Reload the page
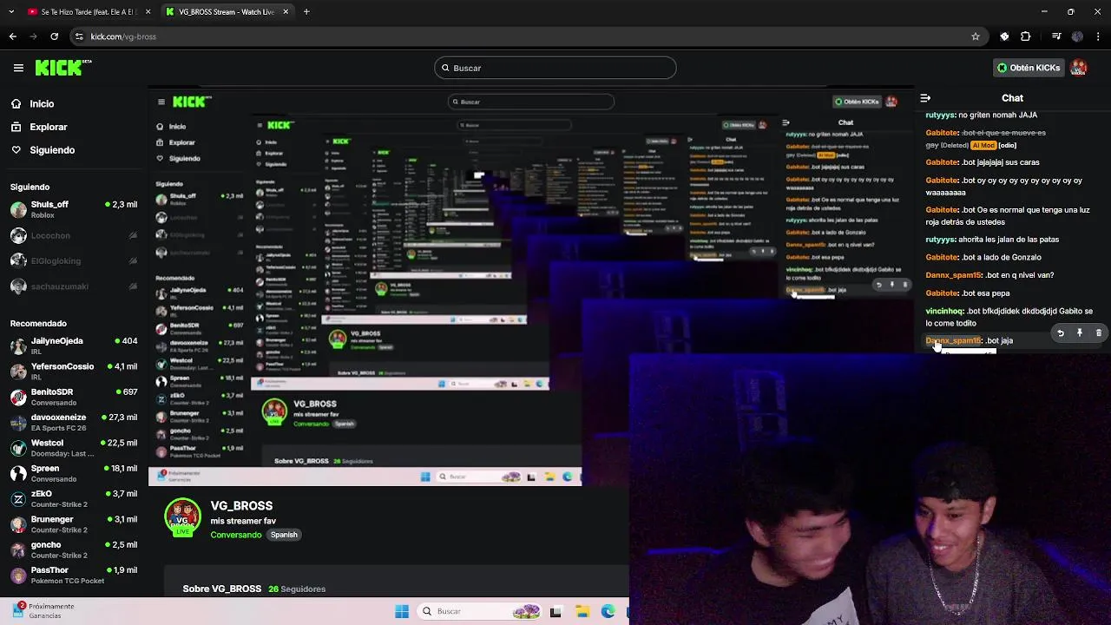The height and width of the screenshot is (625, 1111). [54, 36]
